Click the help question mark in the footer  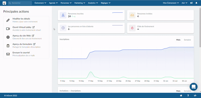[x=188, y=95]
